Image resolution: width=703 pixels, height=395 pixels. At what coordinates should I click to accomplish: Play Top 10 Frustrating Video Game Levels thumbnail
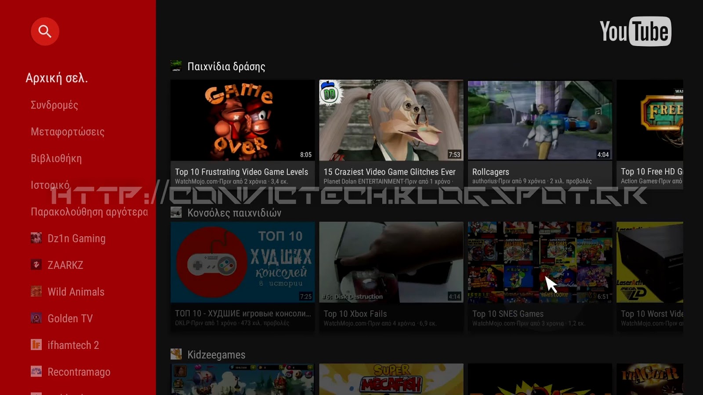[x=243, y=120]
